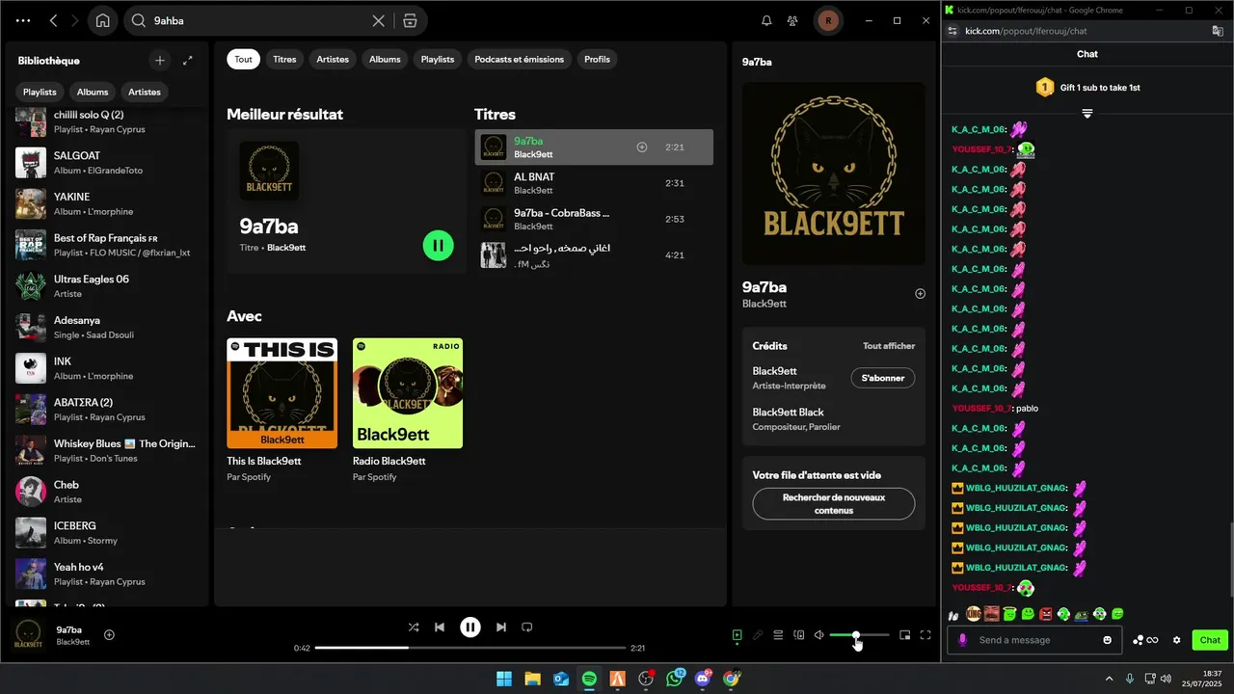Open 9a7ba - CobraBass track

click(594, 219)
